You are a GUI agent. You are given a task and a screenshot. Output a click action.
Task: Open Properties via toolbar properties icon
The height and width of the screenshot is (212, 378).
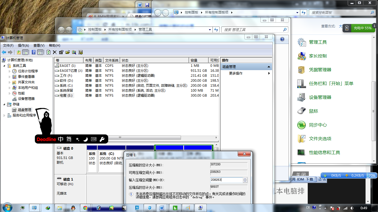tap(61, 52)
